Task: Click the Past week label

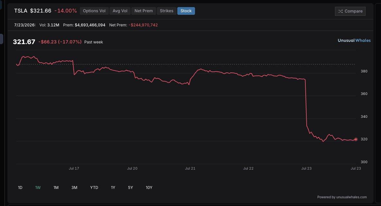Action: tap(94, 42)
